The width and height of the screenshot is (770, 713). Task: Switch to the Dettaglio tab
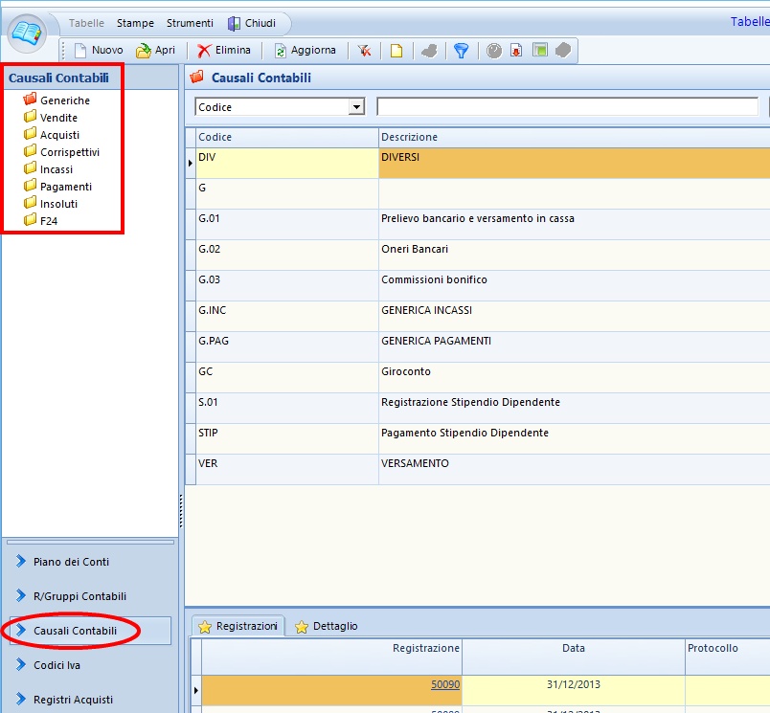(x=327, y=626)
